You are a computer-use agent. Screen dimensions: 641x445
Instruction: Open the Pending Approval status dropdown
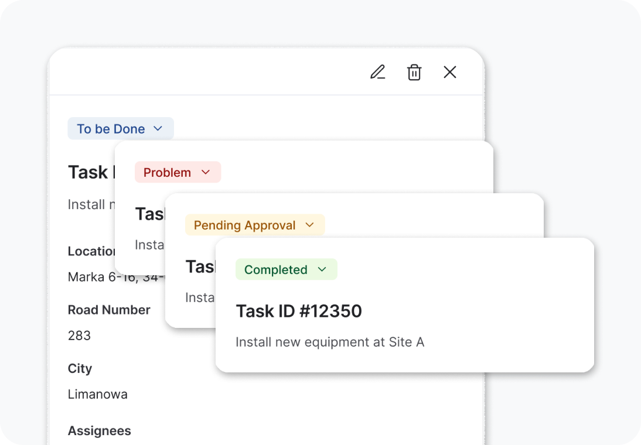tap(255, 225)
